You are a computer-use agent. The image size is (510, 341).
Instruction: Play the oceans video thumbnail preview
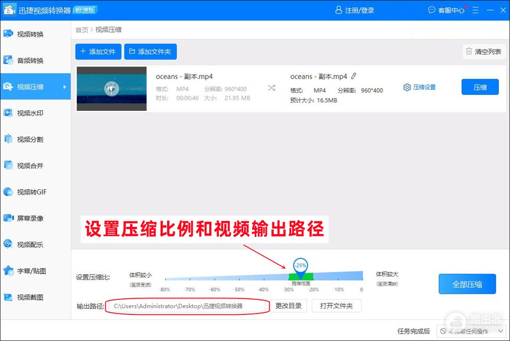(x=111, y=88)
